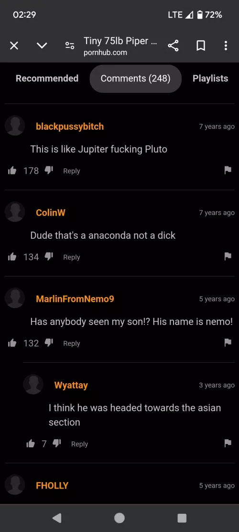
Task: Close the browser tab with the X
Action: point(14,46)
